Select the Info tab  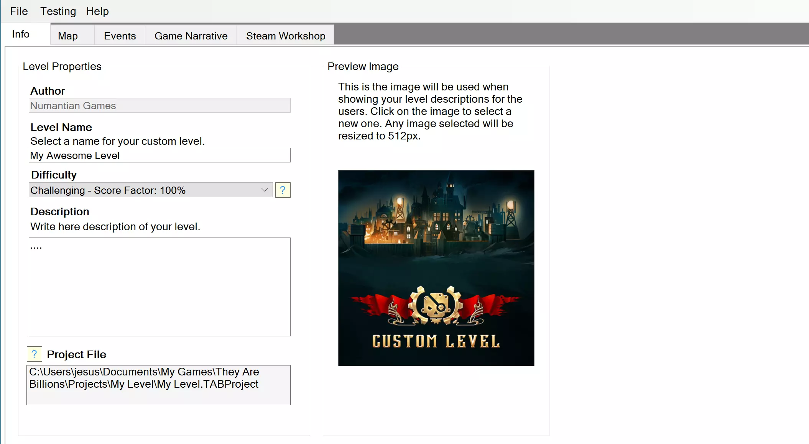tap(21, 34)
